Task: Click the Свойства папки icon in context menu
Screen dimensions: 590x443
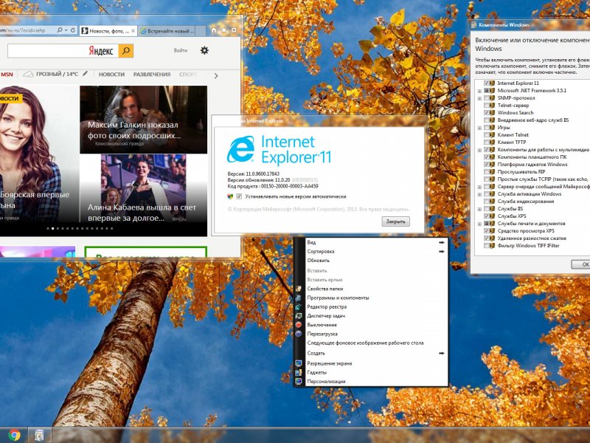Action: (x=299, y=289)
